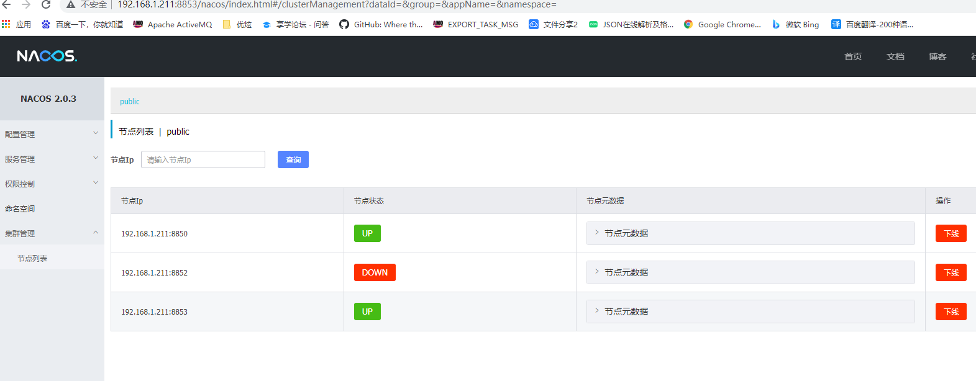976x381 pixels.
Task: Click the browser address bar URL
Action: tap(337, 5)
